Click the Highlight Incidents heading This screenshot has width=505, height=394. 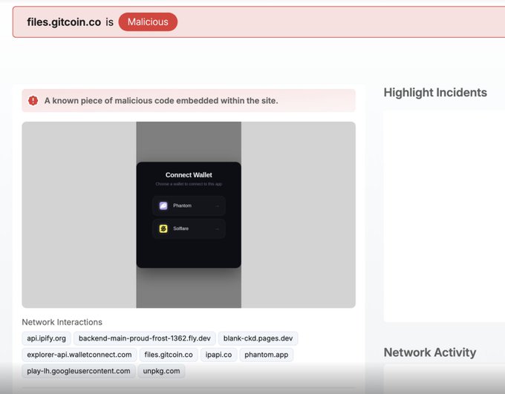point(435,93)
